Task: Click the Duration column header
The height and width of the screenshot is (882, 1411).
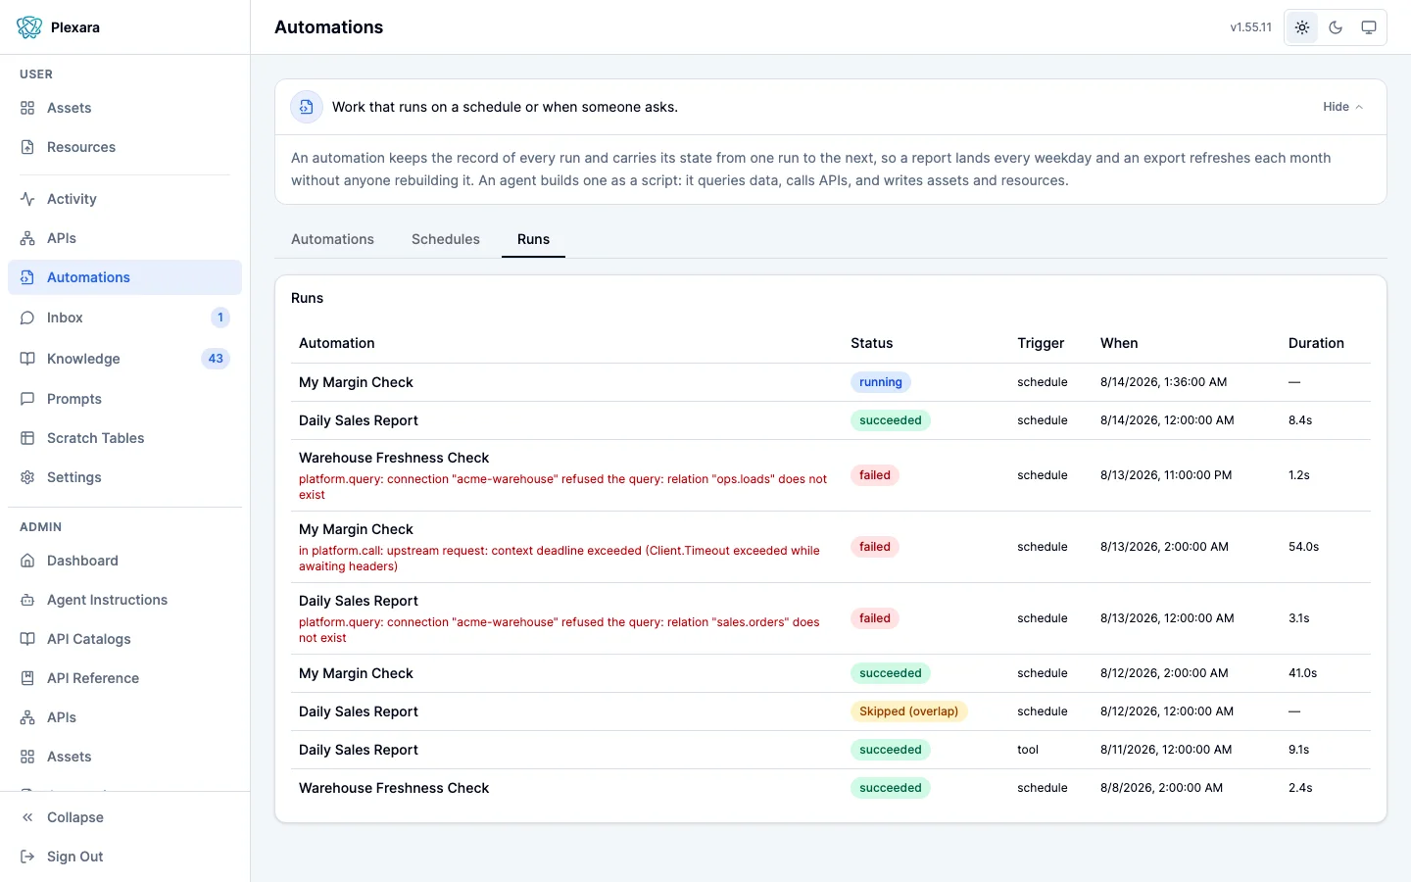Action: [x=1316, y=343]
